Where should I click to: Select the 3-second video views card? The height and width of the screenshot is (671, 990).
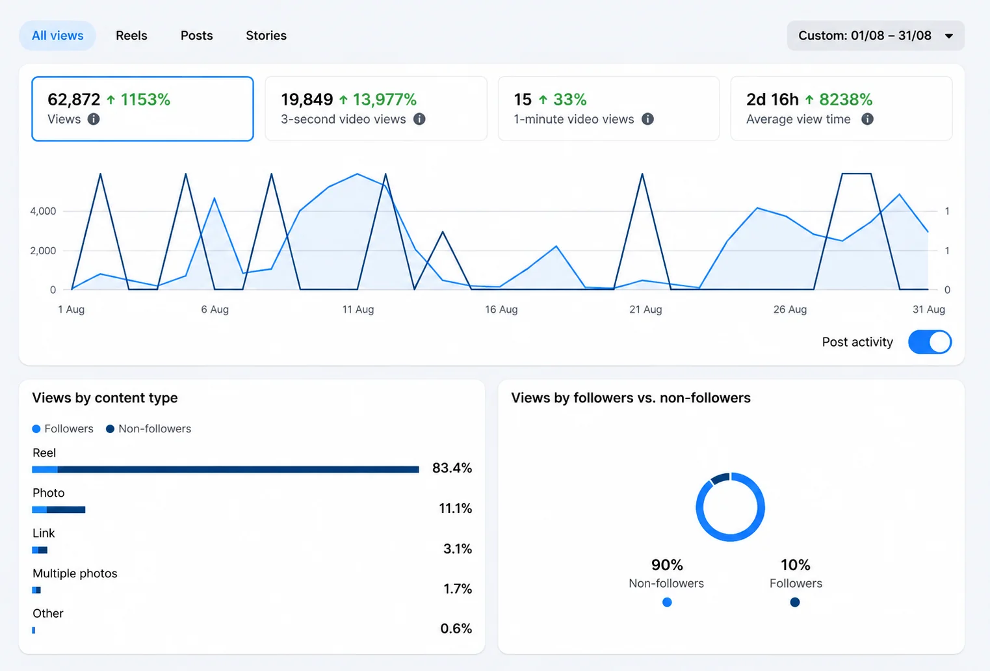tap(376, 109)
